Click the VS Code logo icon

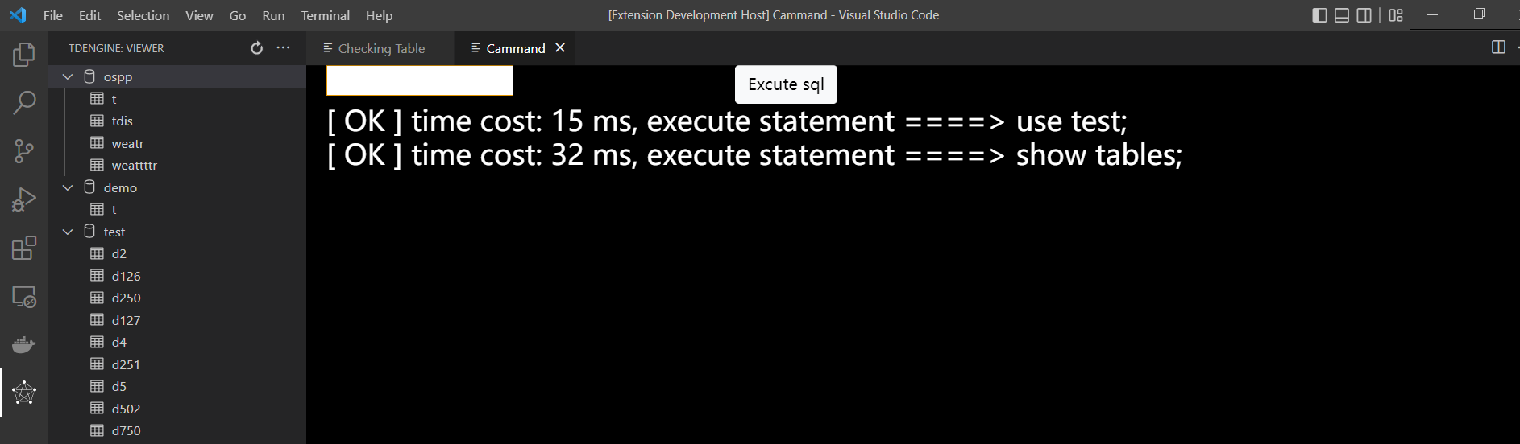click(x=18, y=15)
